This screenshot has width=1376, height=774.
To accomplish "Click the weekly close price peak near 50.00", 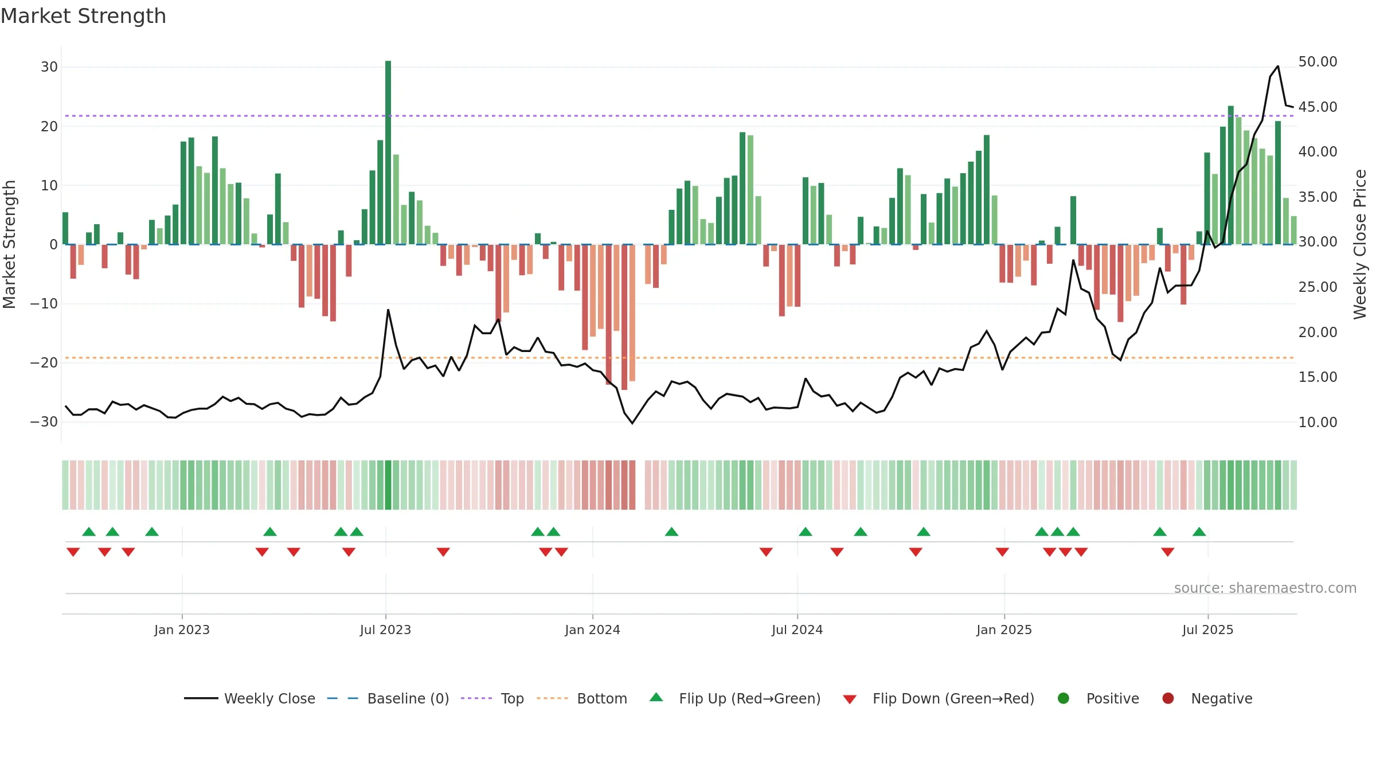I will coord(1278,67).
